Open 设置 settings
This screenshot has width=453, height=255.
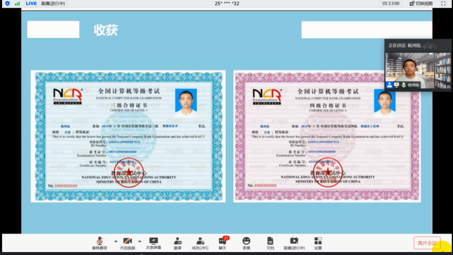[x=318, y=244]
